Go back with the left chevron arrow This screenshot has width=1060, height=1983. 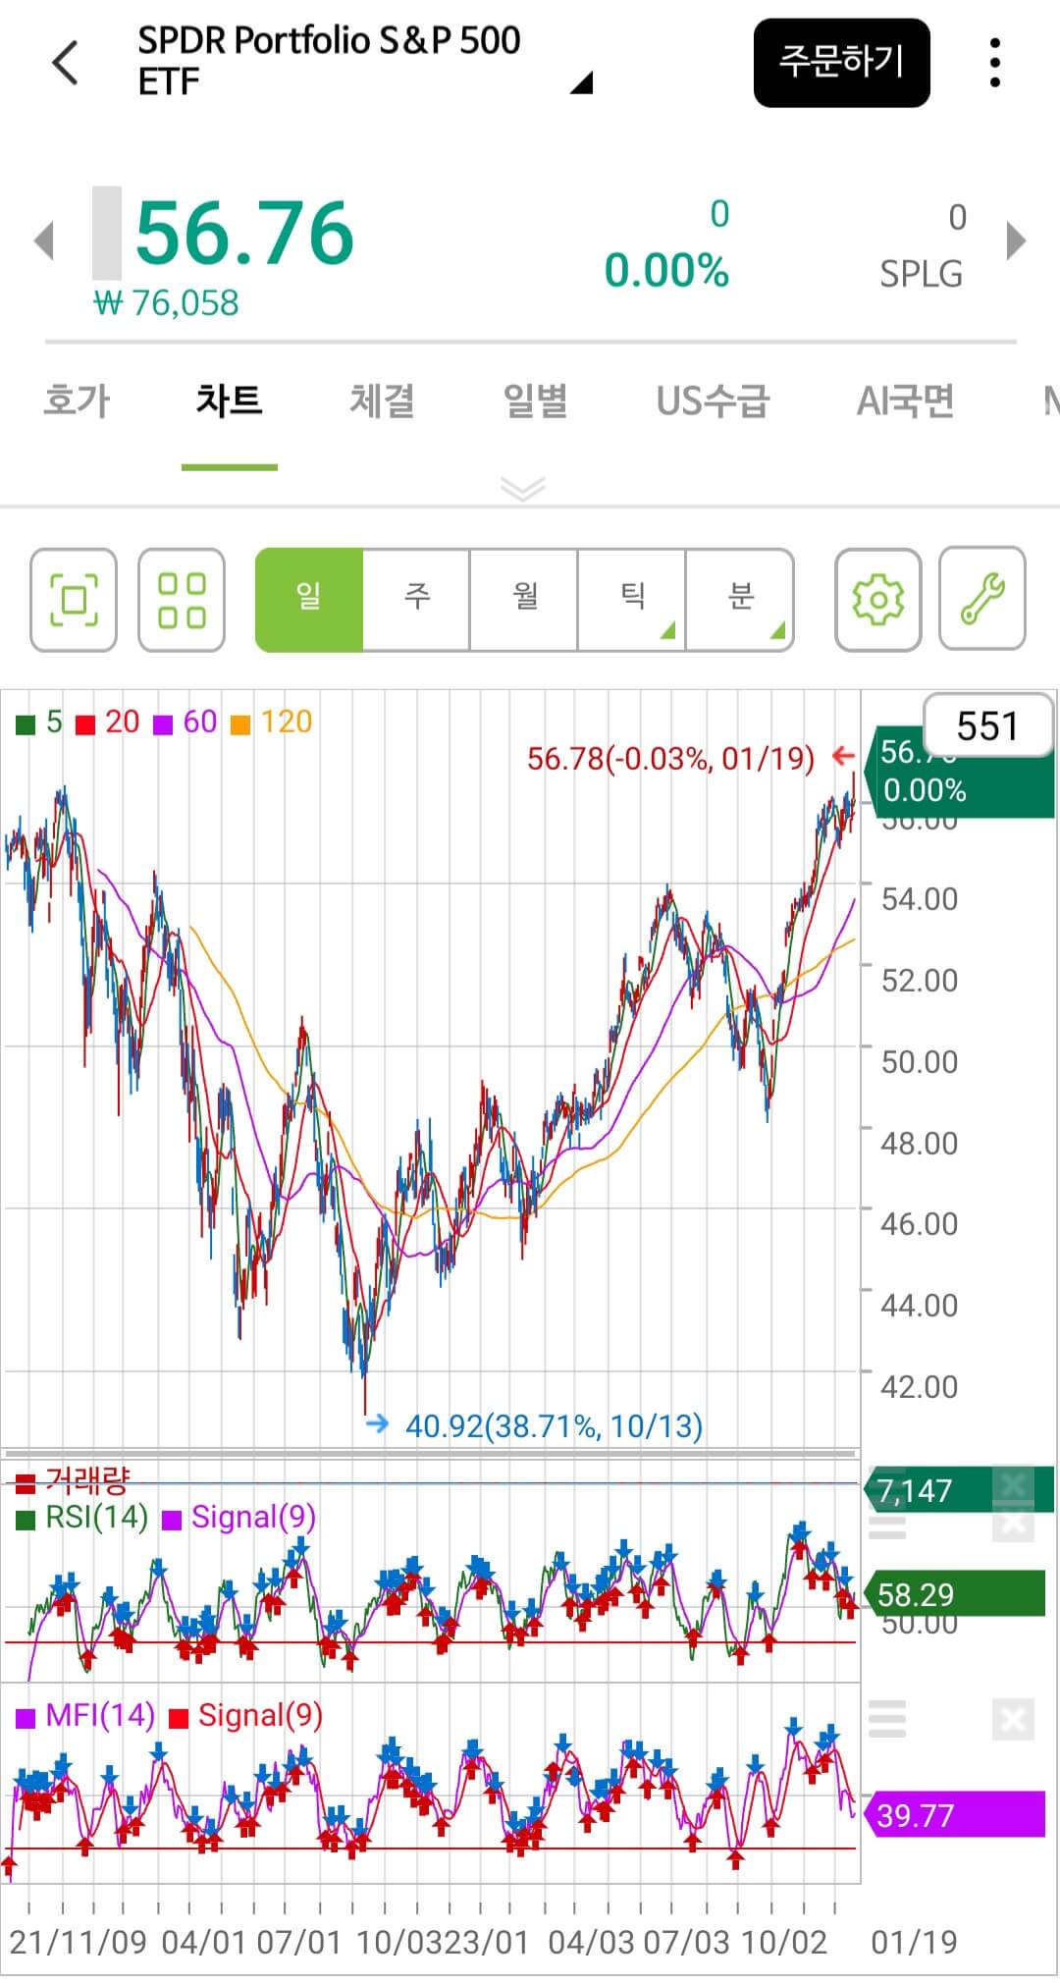pyautogui.click(x=65, y=63)
